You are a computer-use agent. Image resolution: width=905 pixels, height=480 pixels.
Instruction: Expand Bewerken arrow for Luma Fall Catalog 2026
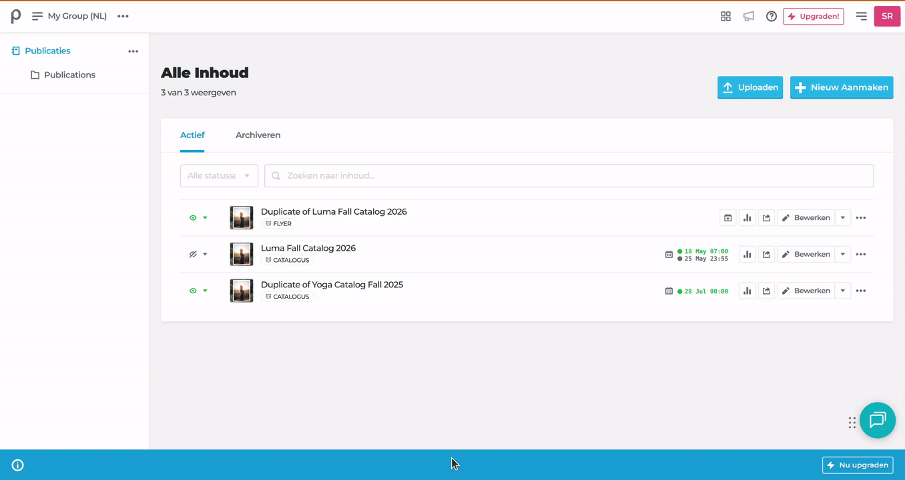click(x=843, y=254)
